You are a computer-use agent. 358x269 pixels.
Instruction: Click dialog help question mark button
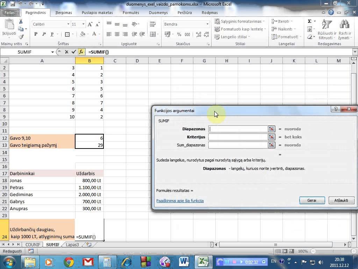pyautogui.click(x=336, y=109)
